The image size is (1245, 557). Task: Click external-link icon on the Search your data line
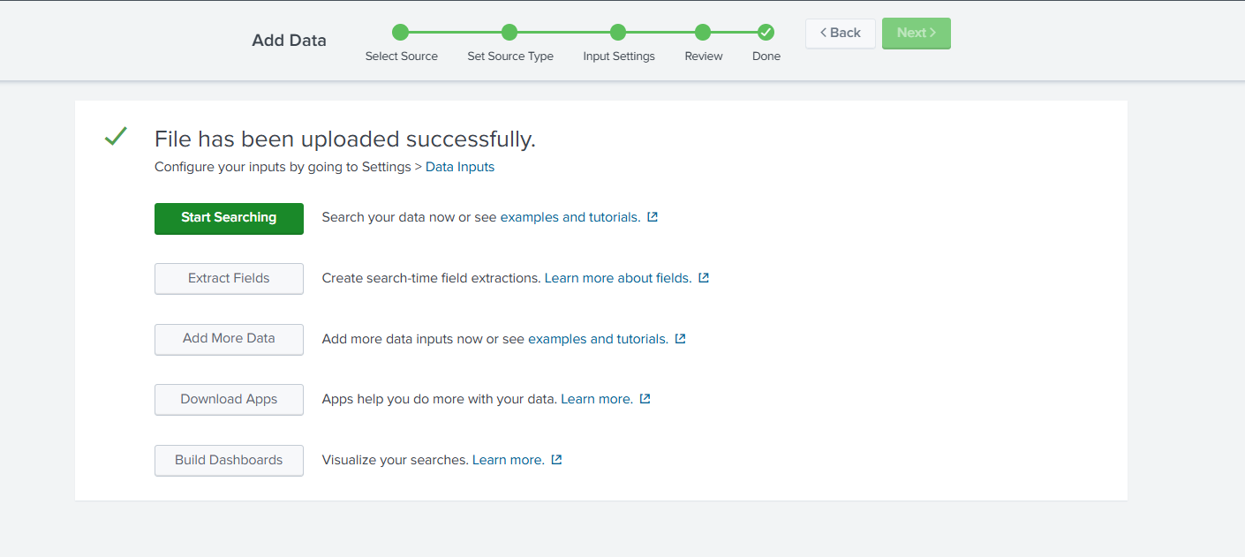[653, 217]
